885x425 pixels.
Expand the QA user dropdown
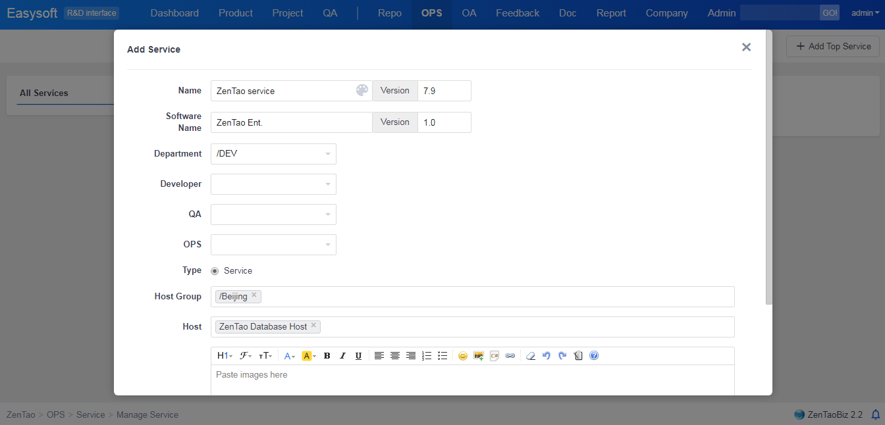coord(273,214)
